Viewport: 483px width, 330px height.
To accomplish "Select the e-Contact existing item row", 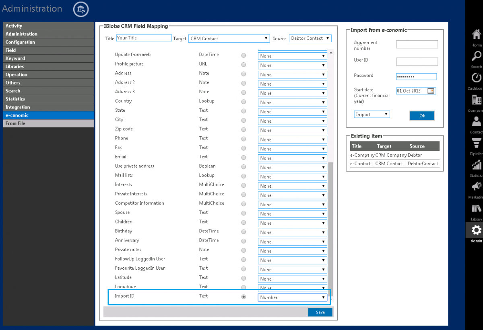I will click(x=394, y=164).
